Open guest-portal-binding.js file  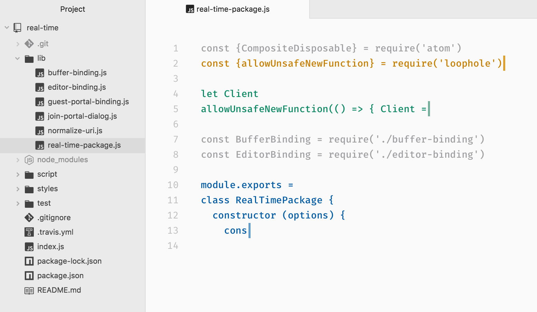point(88,101)
